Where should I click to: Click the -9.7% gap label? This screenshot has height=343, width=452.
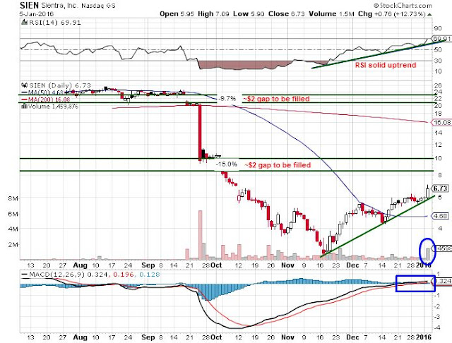227,99
